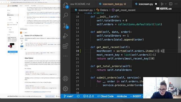Click line number 19 in the gutter
Viewport: 181px width, 102px height.
click(x=77, y=51)
